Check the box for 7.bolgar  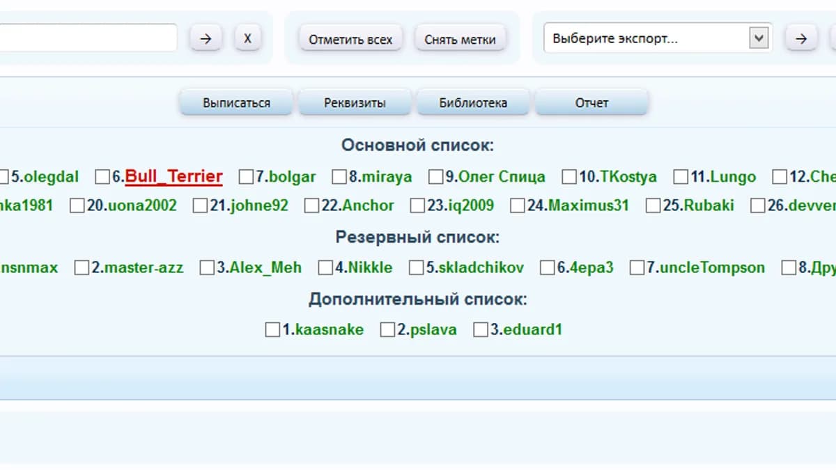pos(246,177)
